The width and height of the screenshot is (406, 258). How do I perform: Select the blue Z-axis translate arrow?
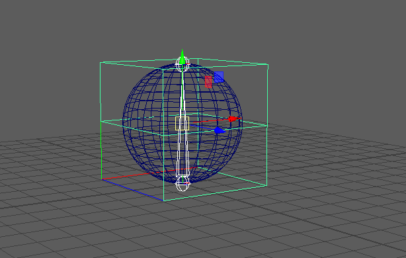coord(220,130)
